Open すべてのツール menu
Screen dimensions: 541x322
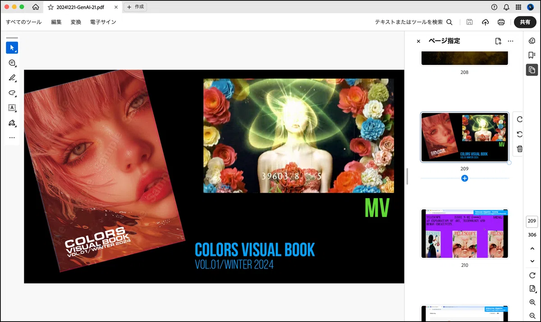point(23,22)
